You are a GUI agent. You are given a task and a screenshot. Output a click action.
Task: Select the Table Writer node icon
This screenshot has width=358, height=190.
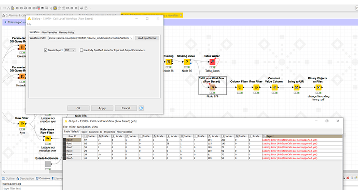(x=212, y=62)
